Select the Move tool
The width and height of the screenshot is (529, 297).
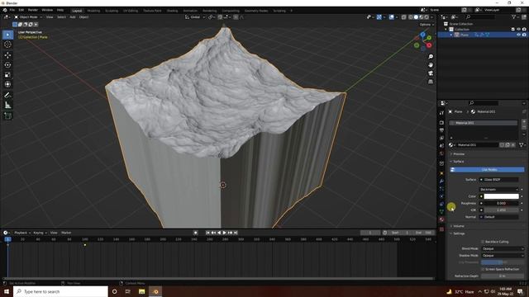[x=7, y=55]
